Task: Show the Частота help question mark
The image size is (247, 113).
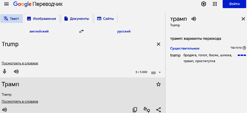Action: 244,48
